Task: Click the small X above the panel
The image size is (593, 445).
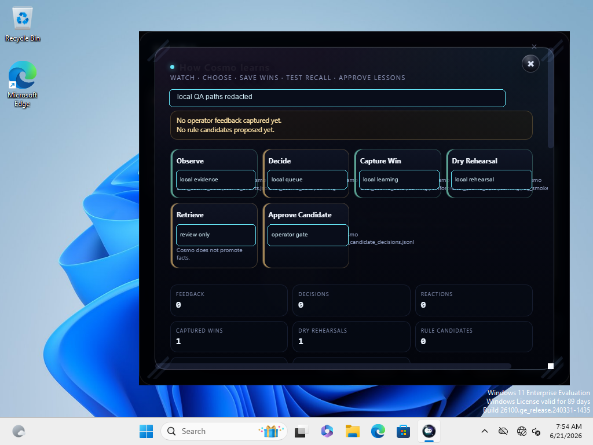Action: click(x=534, y=47)
